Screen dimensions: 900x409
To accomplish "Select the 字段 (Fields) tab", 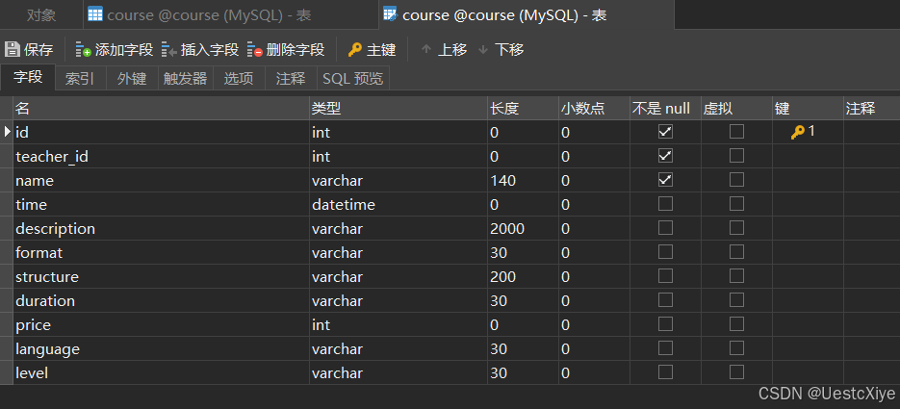I will tap(28, 77).
